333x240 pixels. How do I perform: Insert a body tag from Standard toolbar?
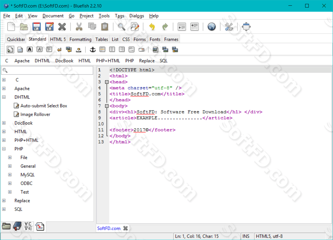pyautogui.click(x=20, y=49)
